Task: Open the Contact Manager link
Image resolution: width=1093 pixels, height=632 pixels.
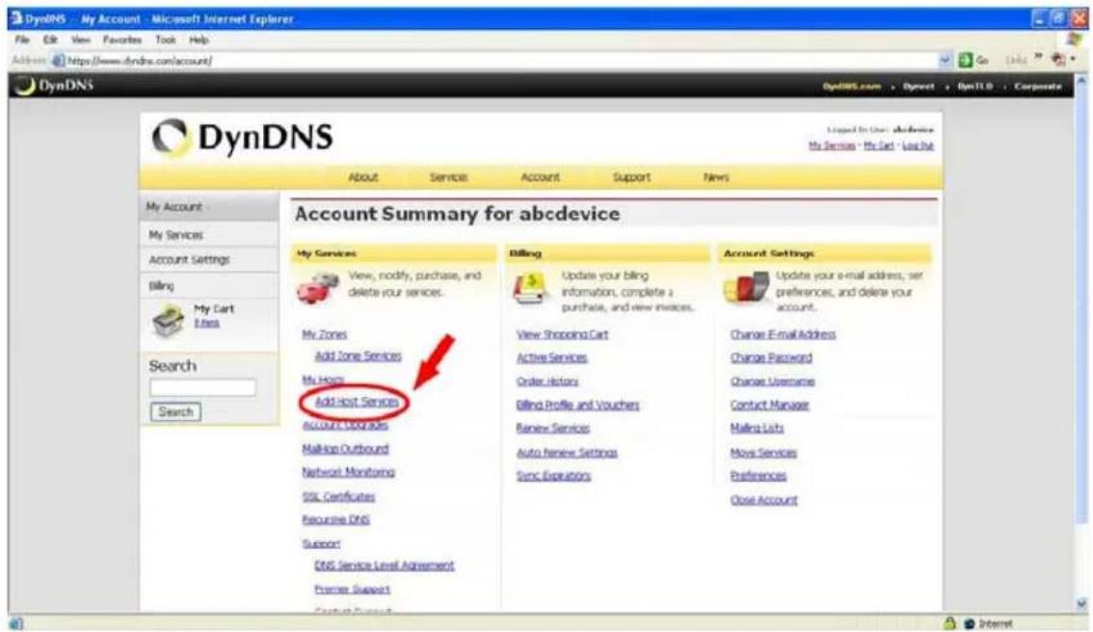Action: pyautogui.click(x=769, y=405)
